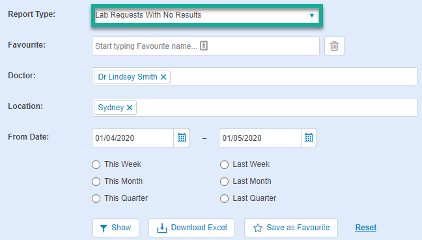Select This Quarter date range
The height and width of the screenshot is (240, 422).
coord(96,198)
